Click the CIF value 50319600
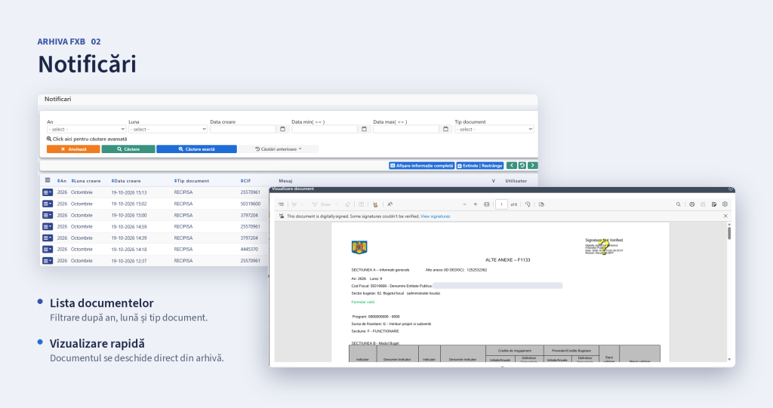Screen dimensions: 773x408 (x=251, y=204)
